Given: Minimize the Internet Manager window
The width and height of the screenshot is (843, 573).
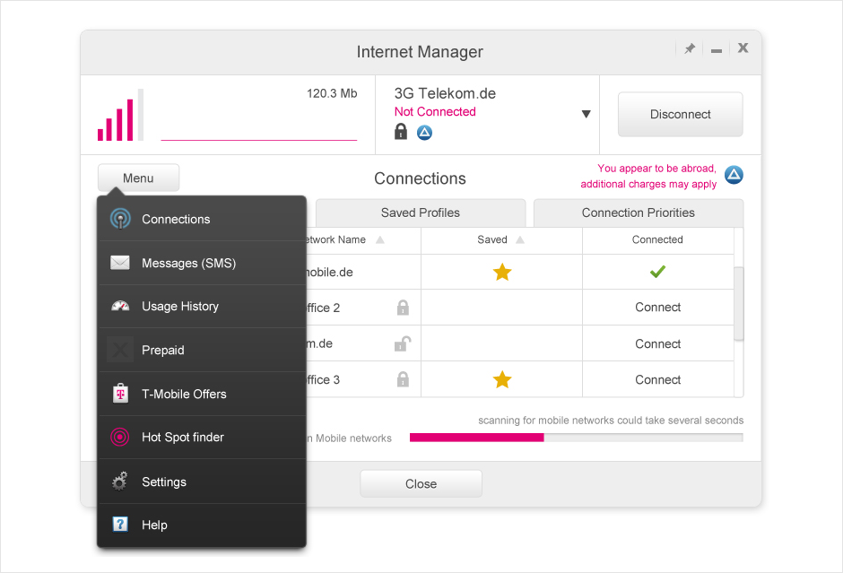Looking at the screenshot, I should click(717, 50).
